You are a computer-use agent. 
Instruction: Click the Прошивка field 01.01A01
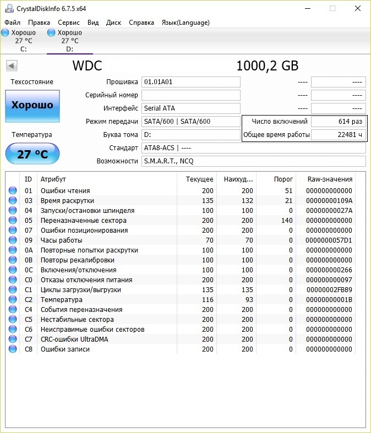191,82
